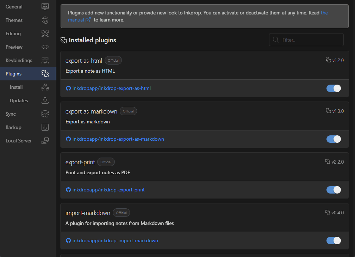Click GitHub icon for inkdrop-import-markdown

click(68, 240)
